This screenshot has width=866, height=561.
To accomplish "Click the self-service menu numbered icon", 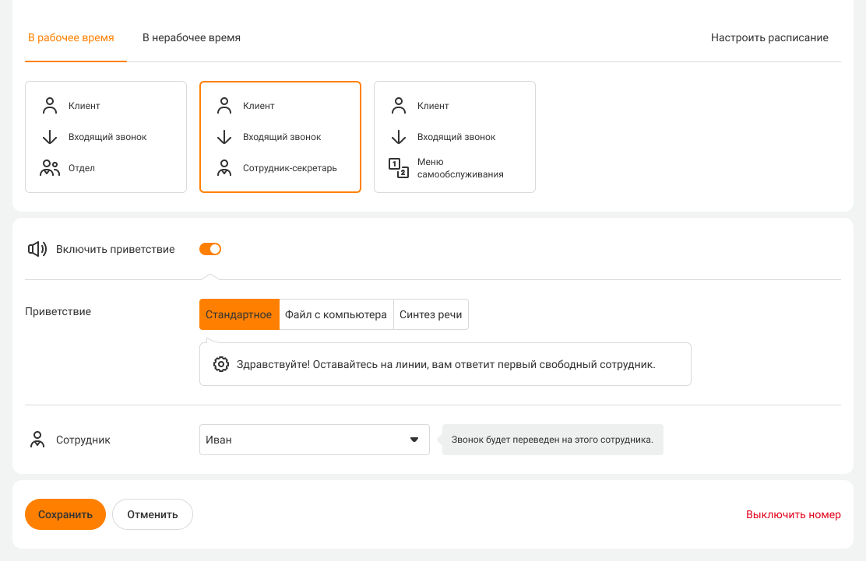I will coord(398,168).
